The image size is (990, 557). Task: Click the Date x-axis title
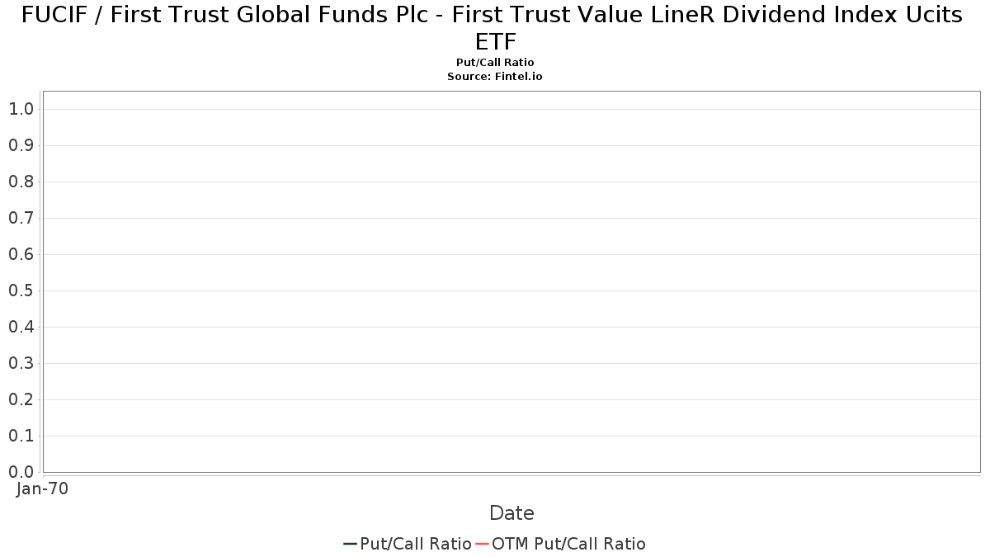[511, 513]
